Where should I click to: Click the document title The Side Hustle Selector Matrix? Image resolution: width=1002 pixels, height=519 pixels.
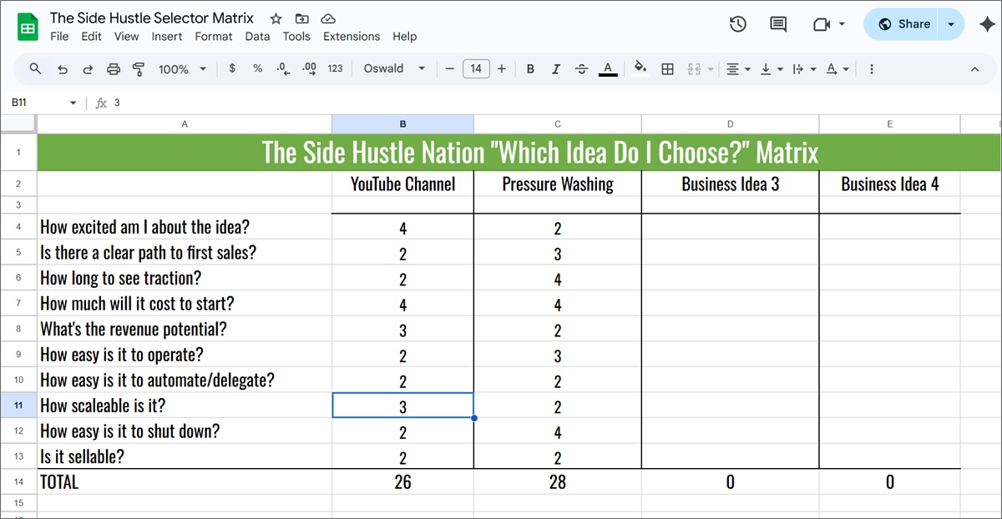point(152,18)
